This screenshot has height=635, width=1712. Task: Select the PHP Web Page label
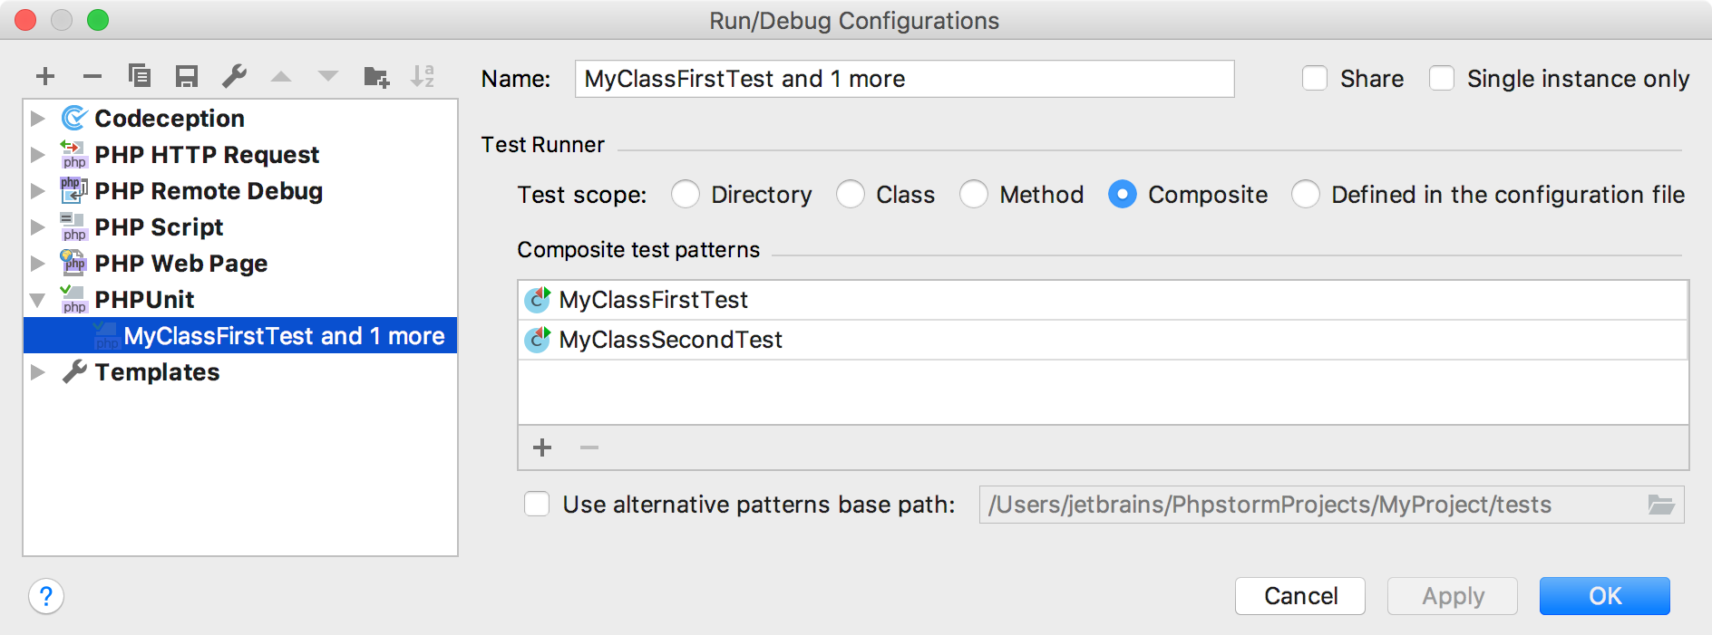pyautogui.click(x=181, y=264)
